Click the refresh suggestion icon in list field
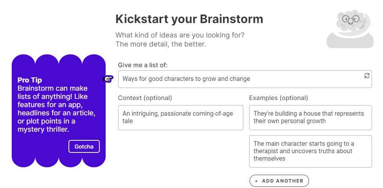383x188 pixels. [367, 76]
